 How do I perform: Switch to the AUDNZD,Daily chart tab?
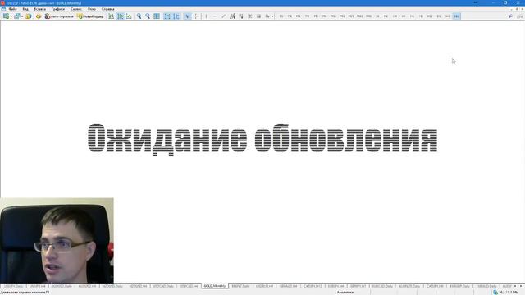click(x=409, y=286)
